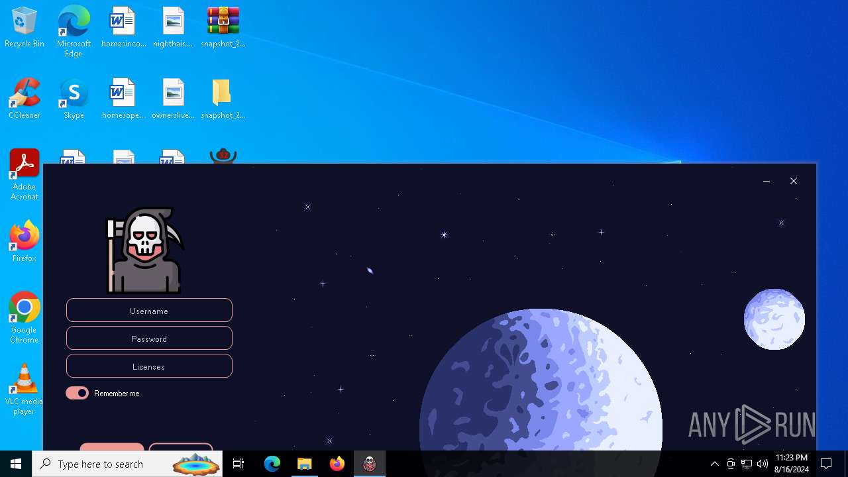Open the Recycle Bin desktop icon

[25, 28]
